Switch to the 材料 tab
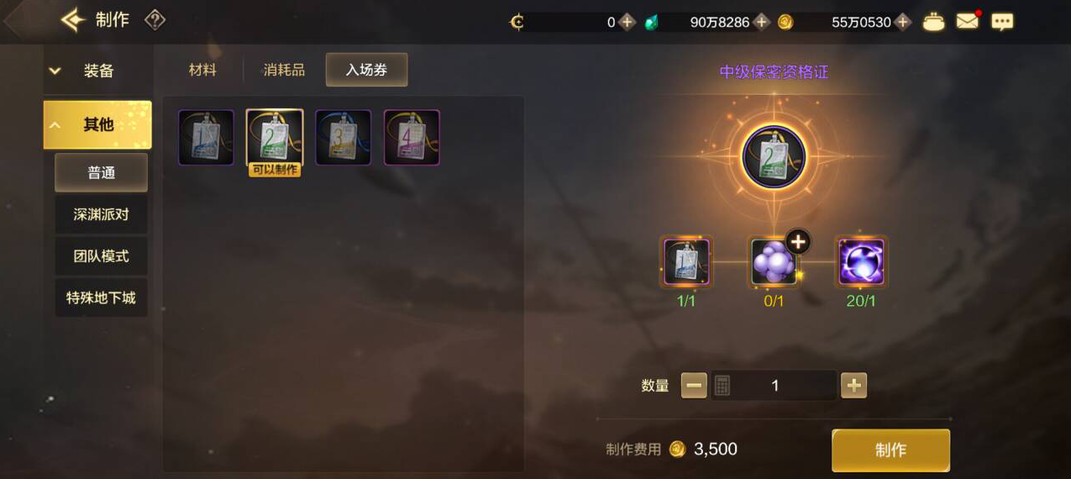The height and width of the screenshot is (479, 1071). pos(202,70)
